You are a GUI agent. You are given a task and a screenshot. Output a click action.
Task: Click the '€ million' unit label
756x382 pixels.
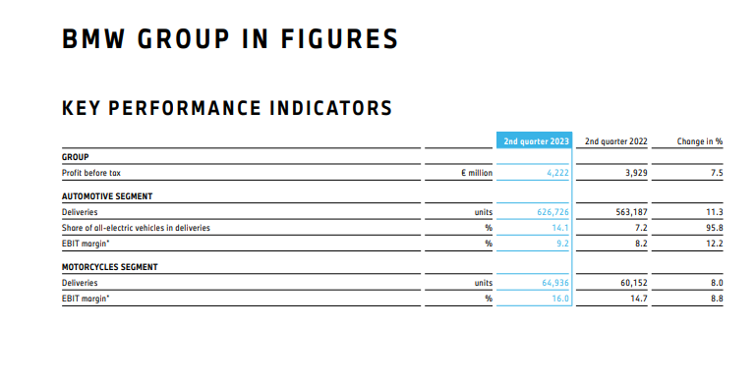pos(477,173)
